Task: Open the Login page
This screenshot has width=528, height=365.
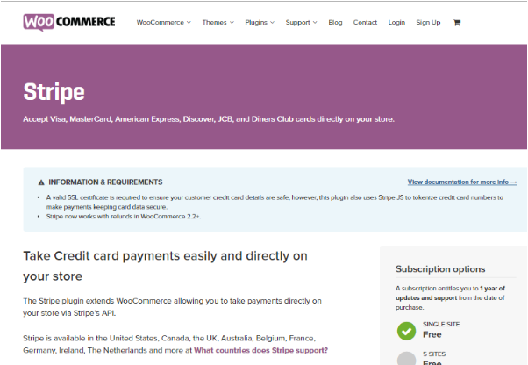Action: tap(396, 23)
